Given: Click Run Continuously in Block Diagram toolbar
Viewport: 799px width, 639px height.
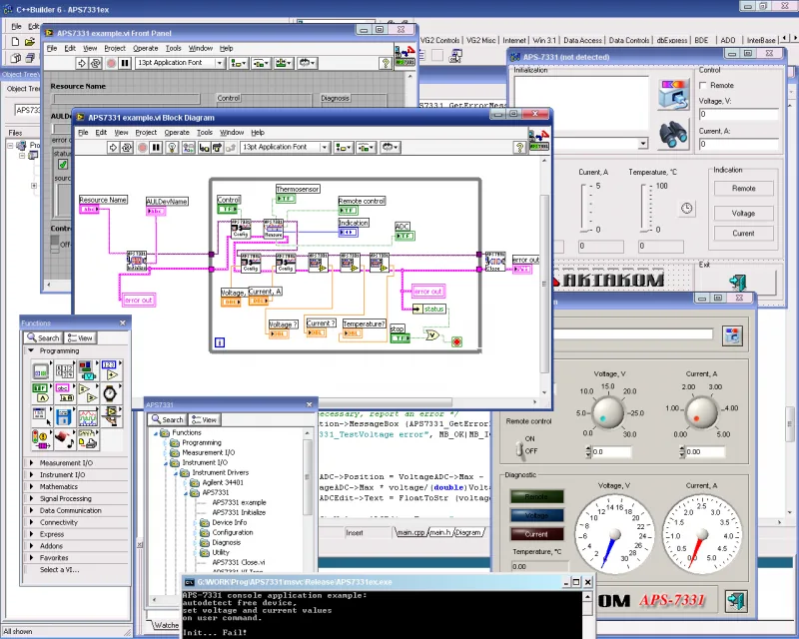Looking at the screenshot, I should click(127, 147).
